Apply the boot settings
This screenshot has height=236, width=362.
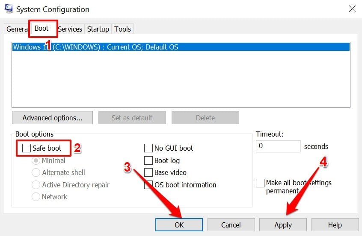[283, 225]
